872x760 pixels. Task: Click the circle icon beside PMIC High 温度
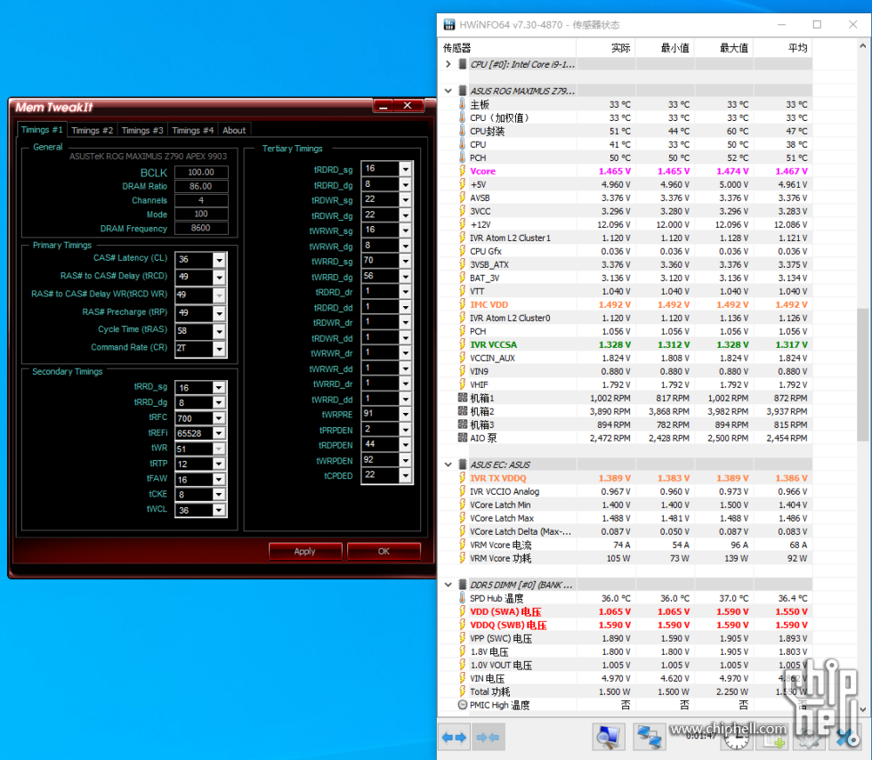[x=462, y=705]
